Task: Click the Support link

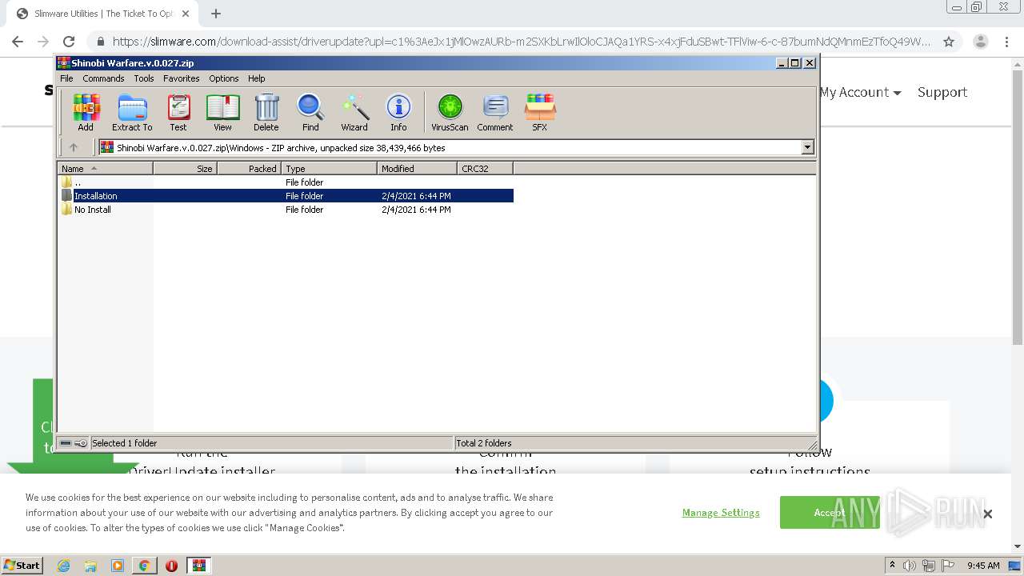Action: tap(942, 93)
